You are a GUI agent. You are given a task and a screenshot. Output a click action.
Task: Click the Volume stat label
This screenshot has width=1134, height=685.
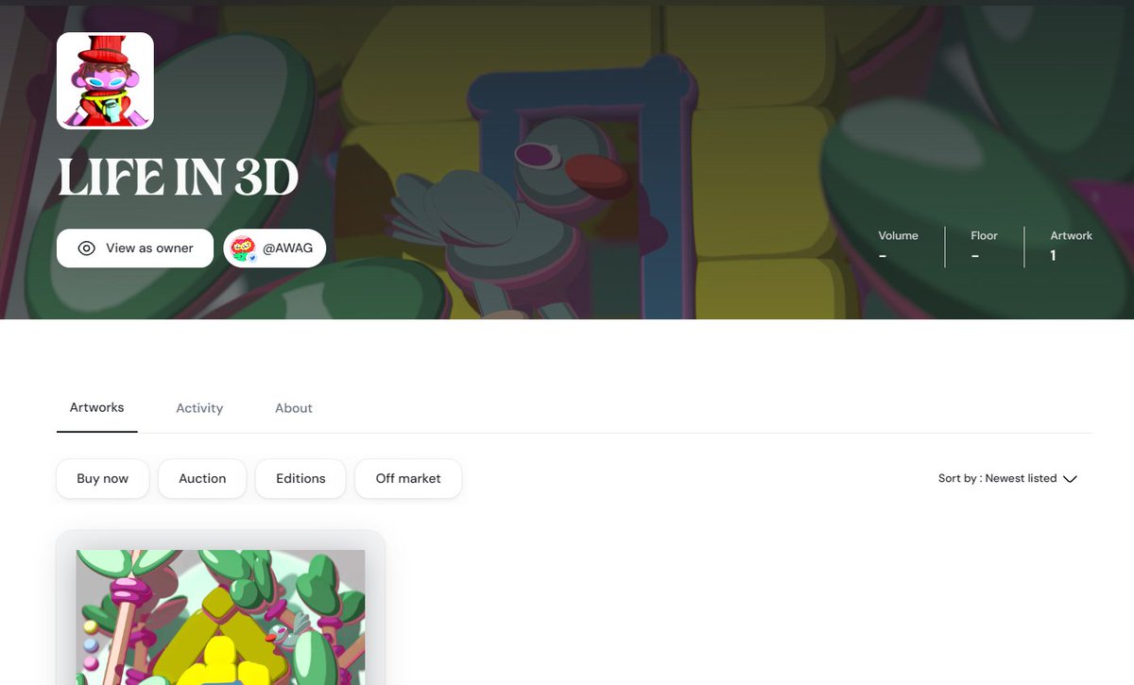pos(898,235)
